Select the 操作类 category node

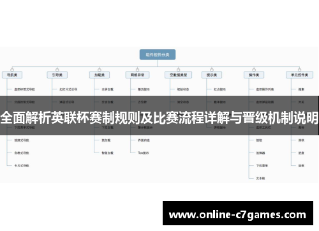pyautogui.click(x=254, y=75)
